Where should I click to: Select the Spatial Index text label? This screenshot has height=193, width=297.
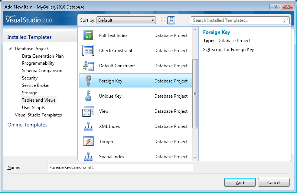[112, 157]
